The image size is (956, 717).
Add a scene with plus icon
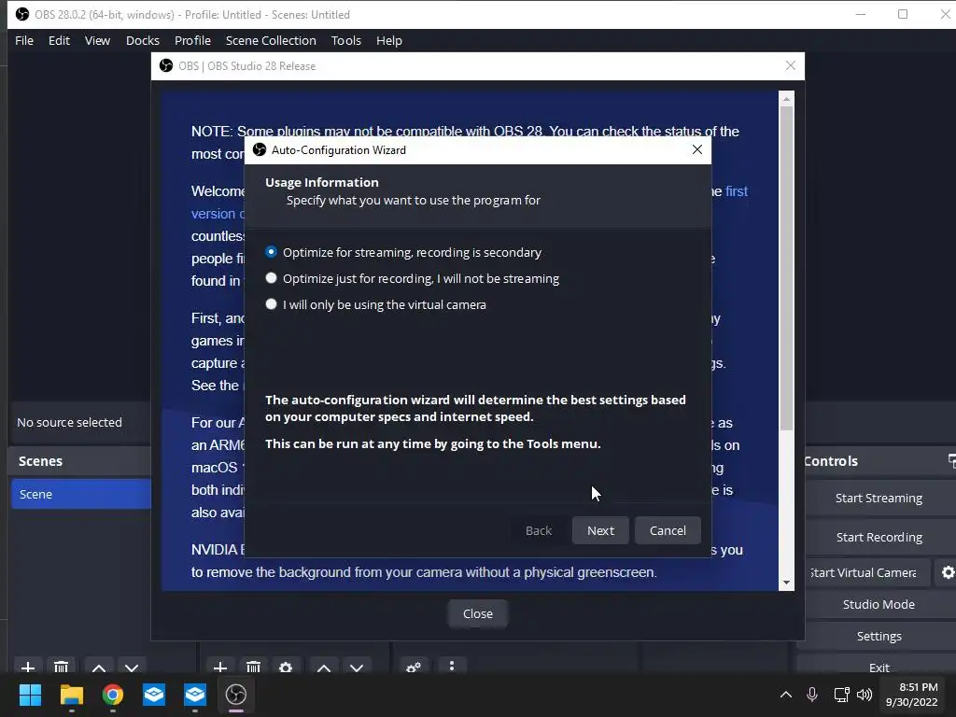[28, 667]
